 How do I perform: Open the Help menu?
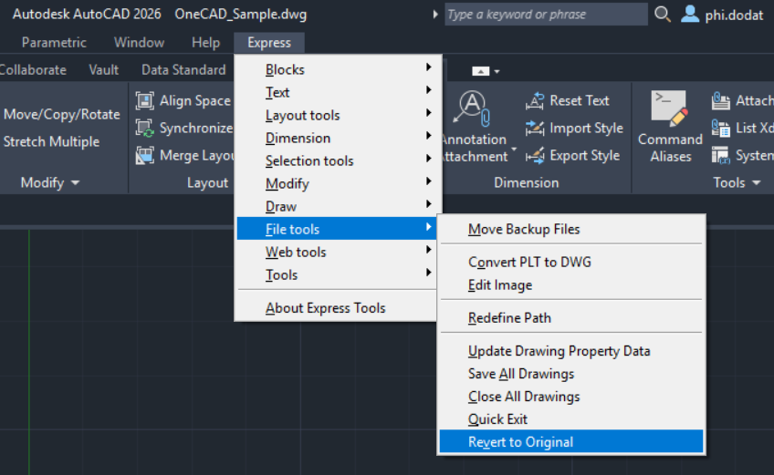click(x=205, y=43)
